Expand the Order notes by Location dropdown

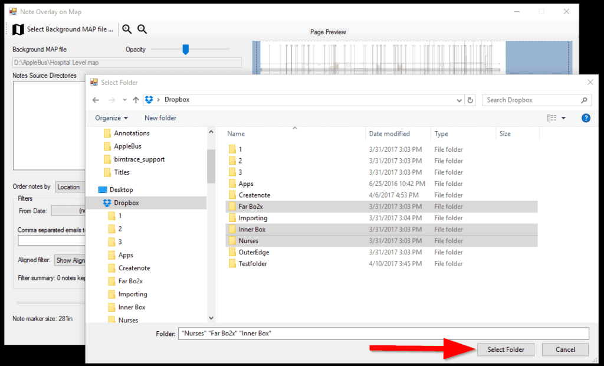click(71, 187)
